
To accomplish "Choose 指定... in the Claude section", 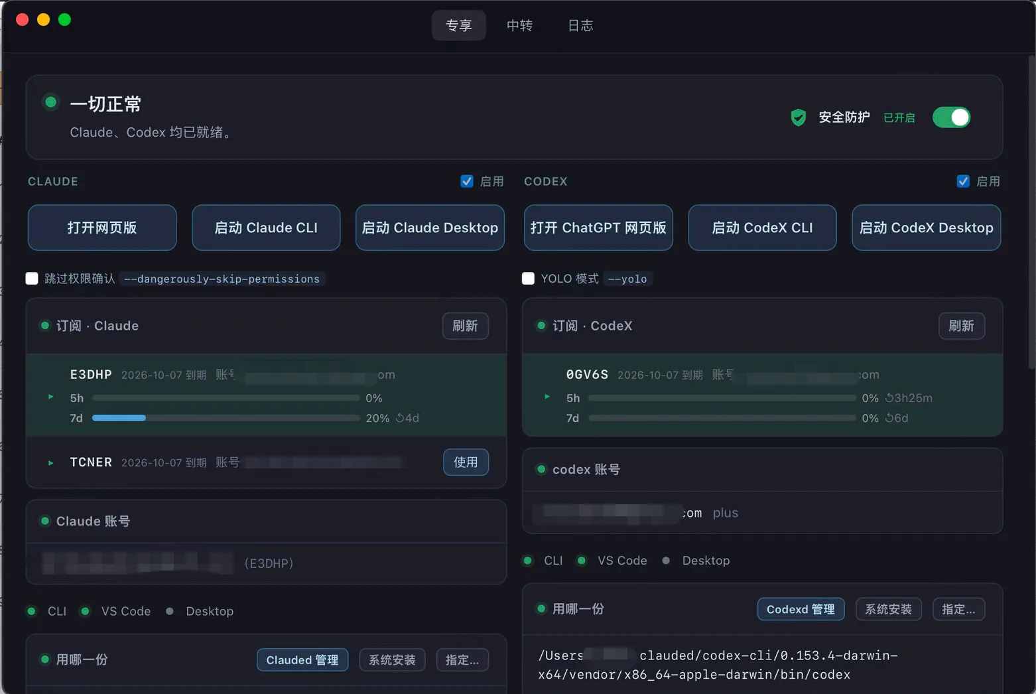I will point(462,660).
